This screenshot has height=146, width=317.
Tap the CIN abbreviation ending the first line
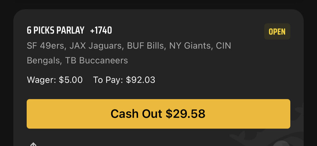(x=223, y=46)
